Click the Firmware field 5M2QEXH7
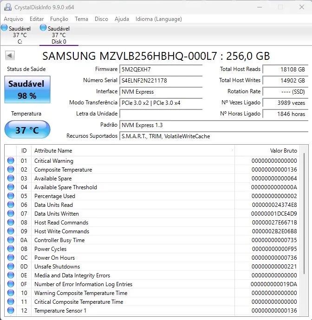Viewport: 312px width, 320px height. click(x=161, y=70)
